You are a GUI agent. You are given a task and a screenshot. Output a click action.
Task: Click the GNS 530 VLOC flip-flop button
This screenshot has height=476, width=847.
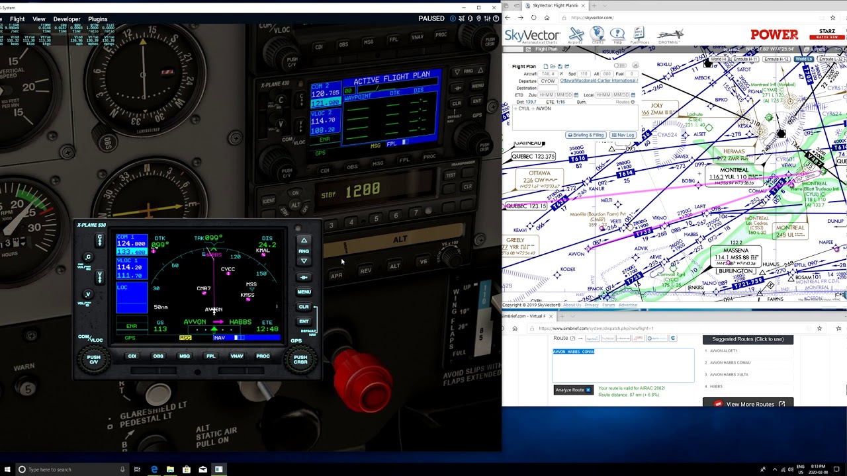pyautogui.click(x=100, y=278)
